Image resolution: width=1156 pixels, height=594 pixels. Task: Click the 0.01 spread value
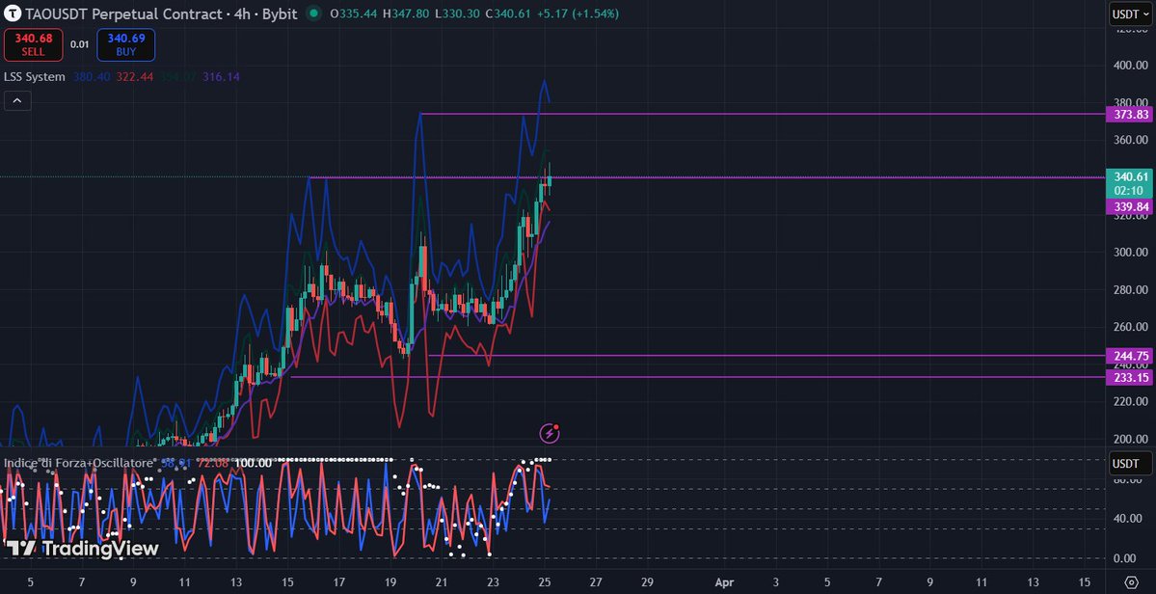(x=80, y=44)
